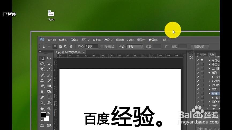Switch to the 历史记录 tab
Screen dimensions: 232x130
pos(202,55)
